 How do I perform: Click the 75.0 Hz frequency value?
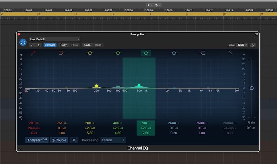pos(62,123)
